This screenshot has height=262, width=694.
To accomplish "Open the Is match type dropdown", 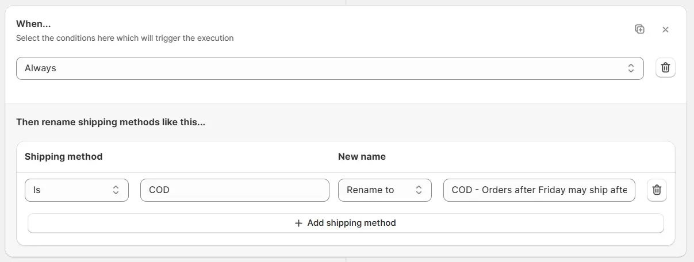I will (x=76, y=190).
